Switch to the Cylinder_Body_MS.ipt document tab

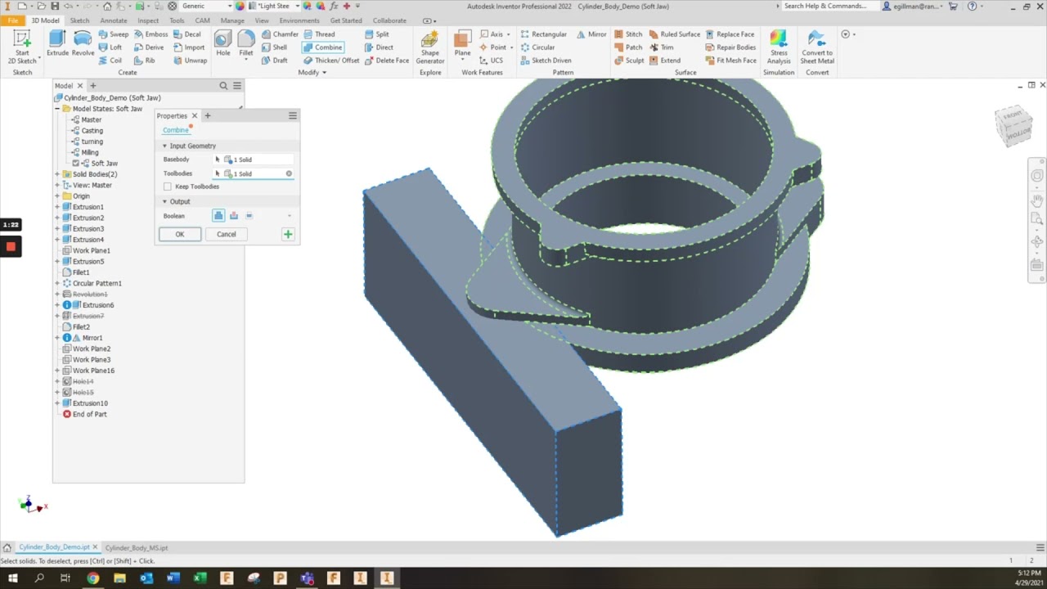(136, 547)
